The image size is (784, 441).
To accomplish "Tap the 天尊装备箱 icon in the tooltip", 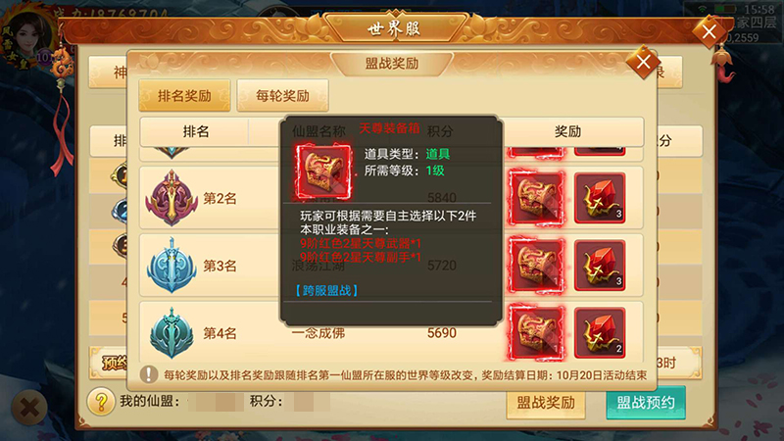I will click(323, 172).
